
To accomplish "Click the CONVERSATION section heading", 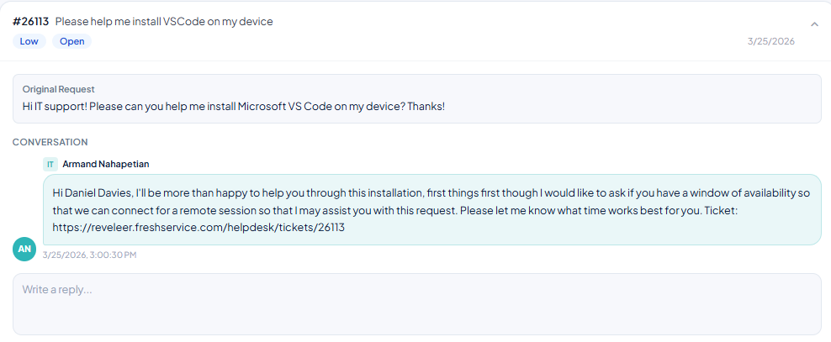I will [50, 142].
